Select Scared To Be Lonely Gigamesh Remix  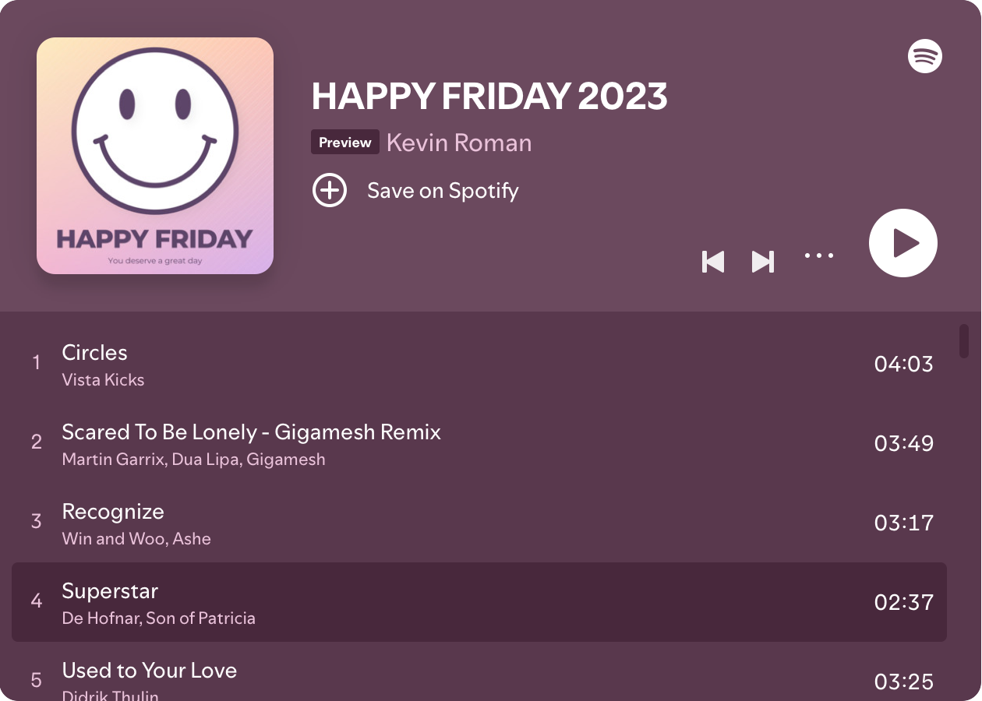coord(479,443)
